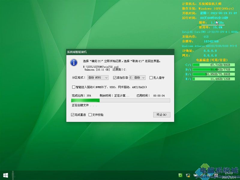The height and width of the screenshot is (180, 240).
Task: Uncheck the 完成重启 checkbox
Action: coord(73,115)
